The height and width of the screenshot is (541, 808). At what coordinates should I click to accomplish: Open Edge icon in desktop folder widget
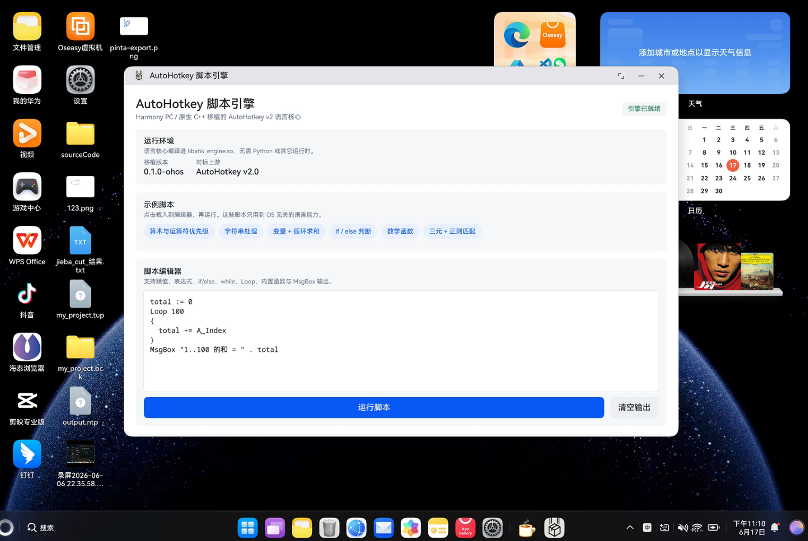point(517,35)
